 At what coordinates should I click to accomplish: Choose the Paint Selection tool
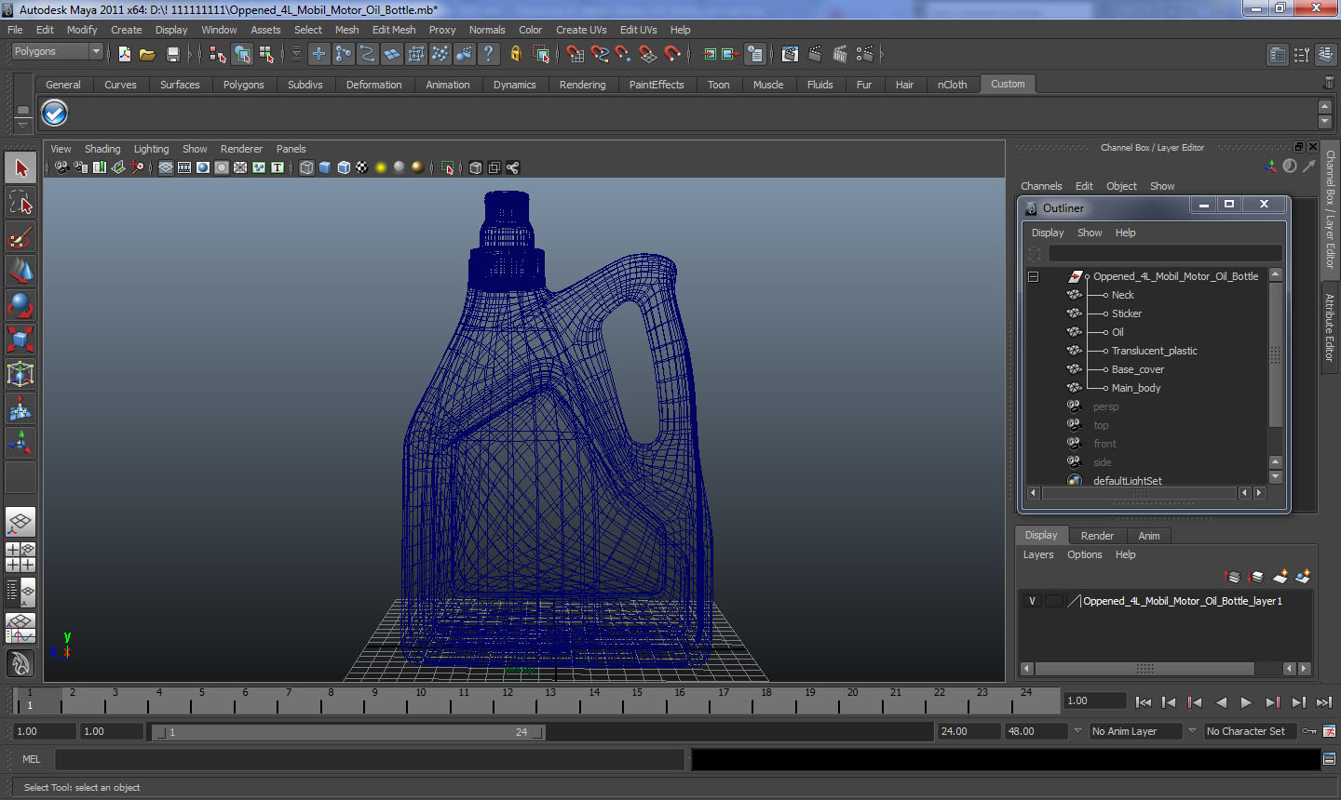20,237
